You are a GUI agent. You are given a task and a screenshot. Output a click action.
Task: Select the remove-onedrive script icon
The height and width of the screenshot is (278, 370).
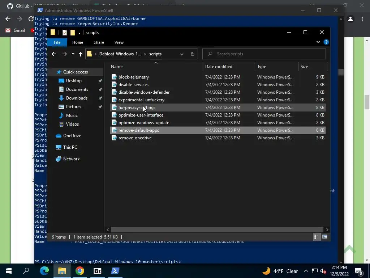coord(114,138)
